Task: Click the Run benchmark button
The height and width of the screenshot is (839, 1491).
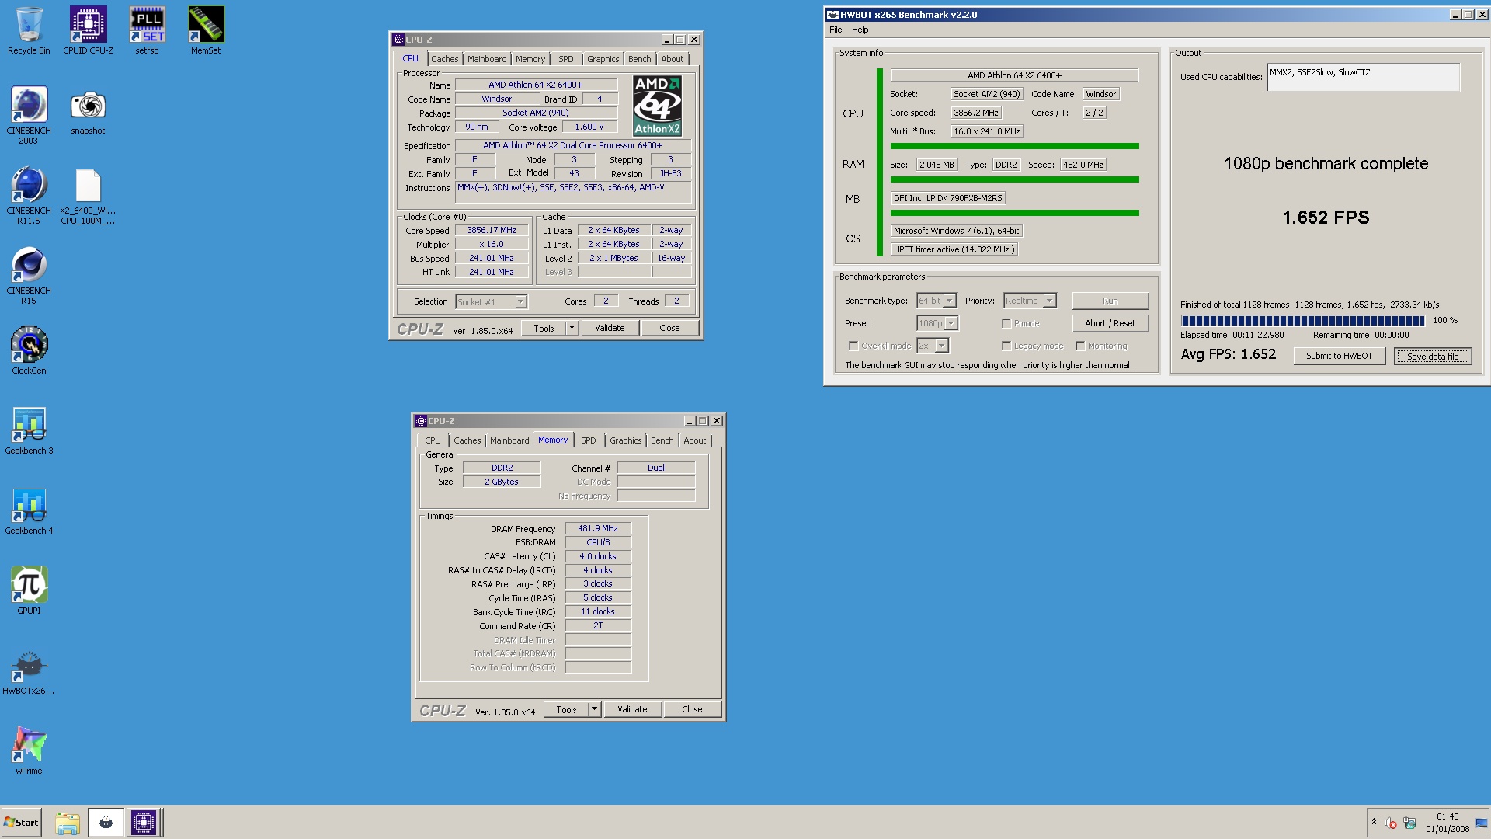Action: pyautogui.click(x=1110, y=301)
